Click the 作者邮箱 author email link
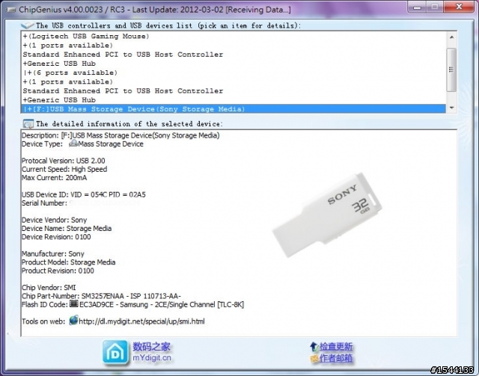This screenshot has height=376, width=479. tap(336, 358)
